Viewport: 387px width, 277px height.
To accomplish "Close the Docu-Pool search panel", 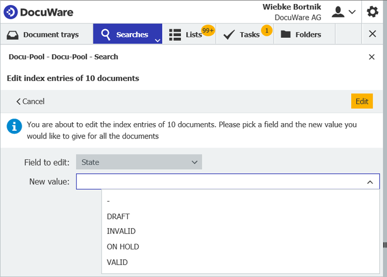I will coord(372,57).
